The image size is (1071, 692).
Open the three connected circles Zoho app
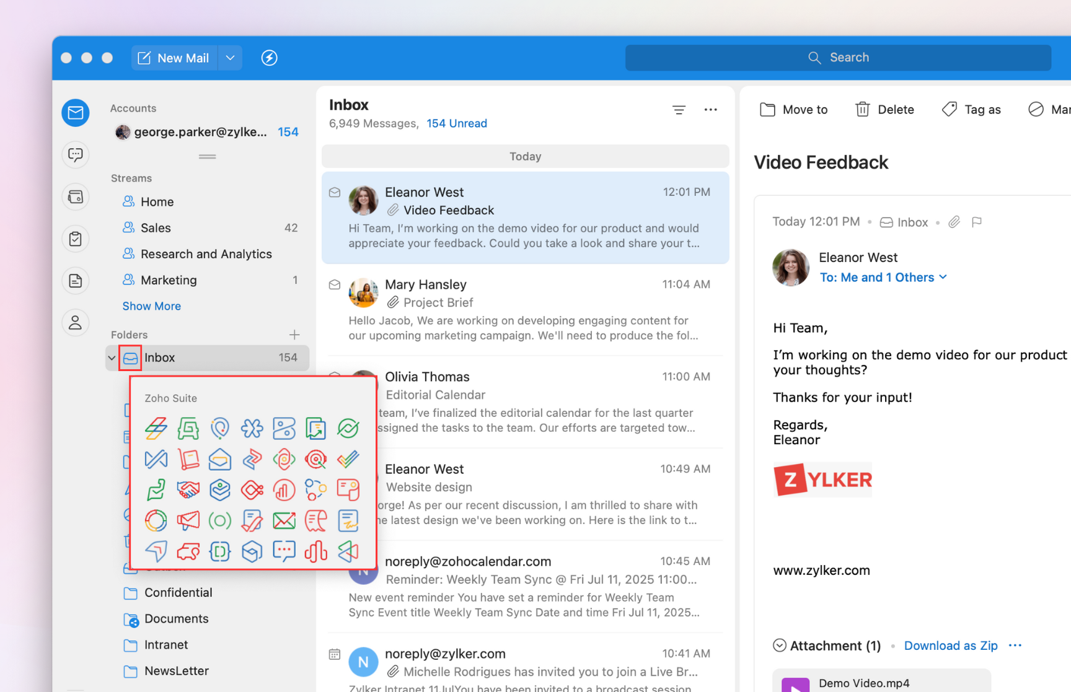(x=316, y=490)
